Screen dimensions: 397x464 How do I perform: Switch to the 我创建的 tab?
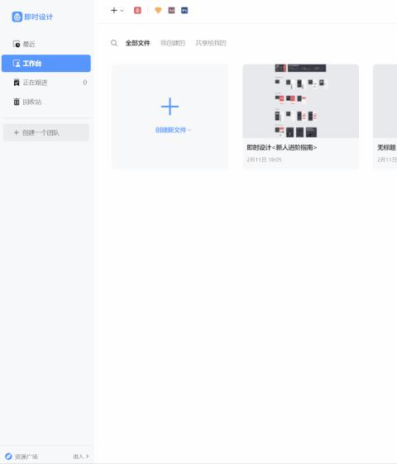tap(173, 43)
